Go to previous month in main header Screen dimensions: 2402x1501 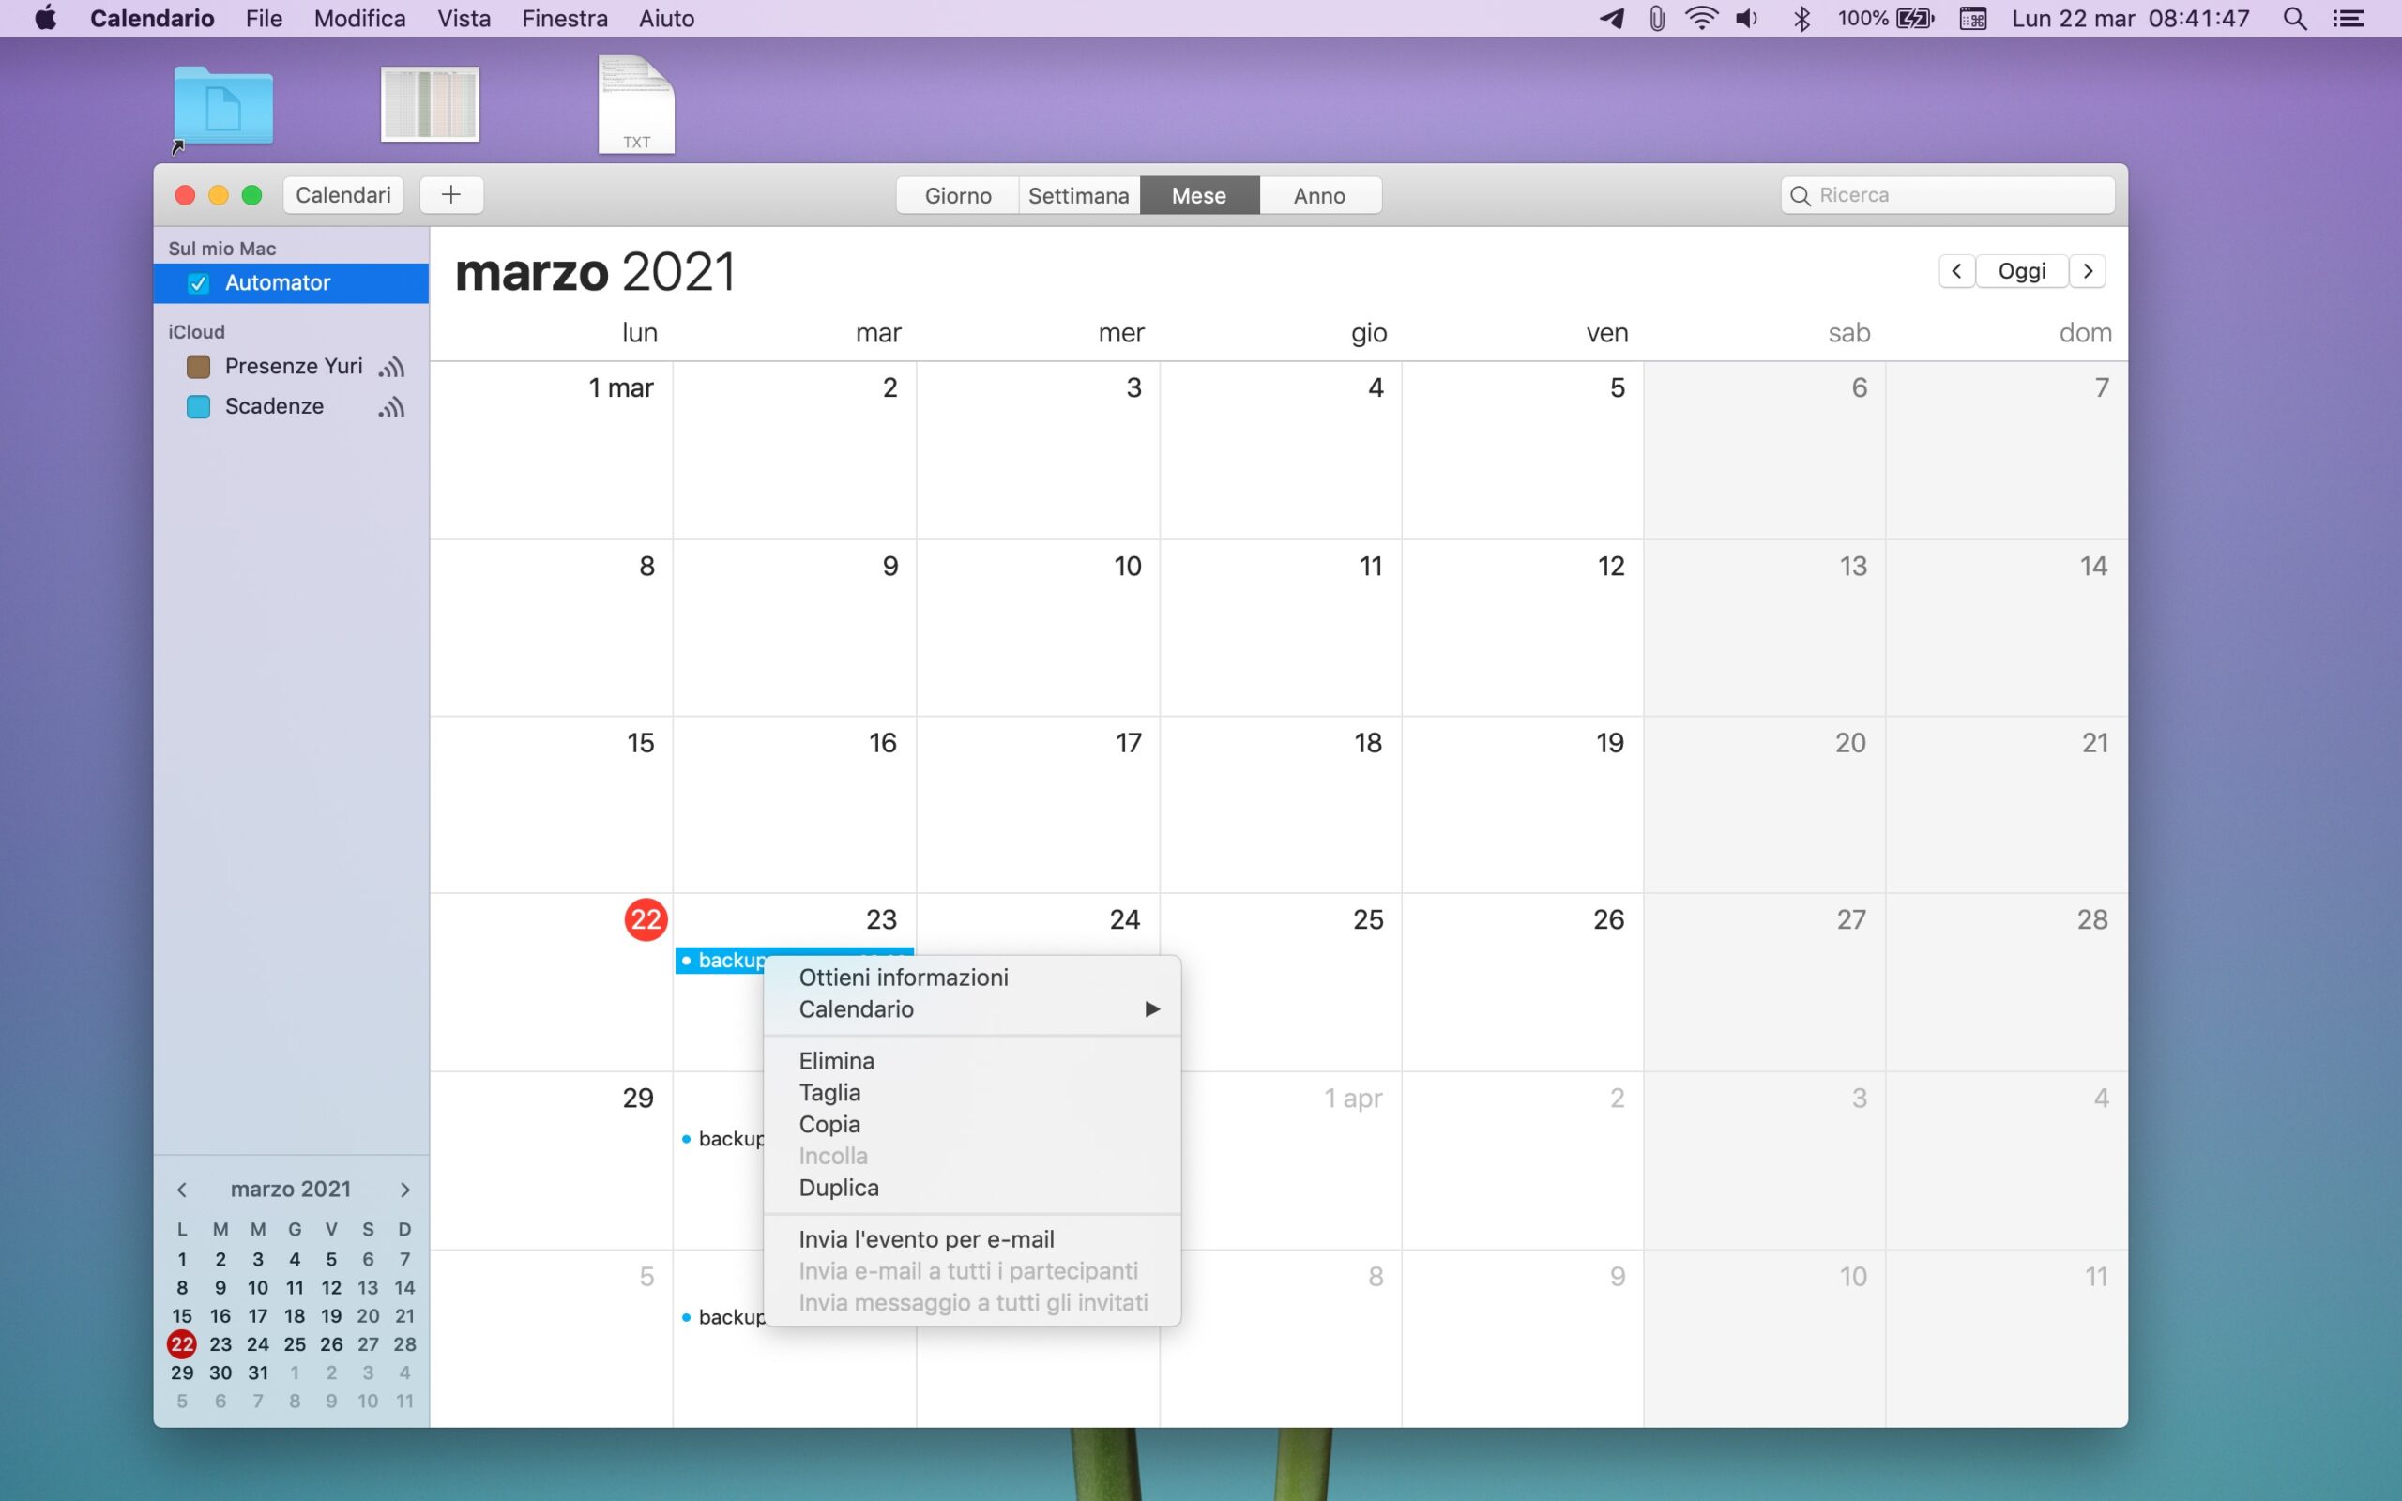[1955, 271]
